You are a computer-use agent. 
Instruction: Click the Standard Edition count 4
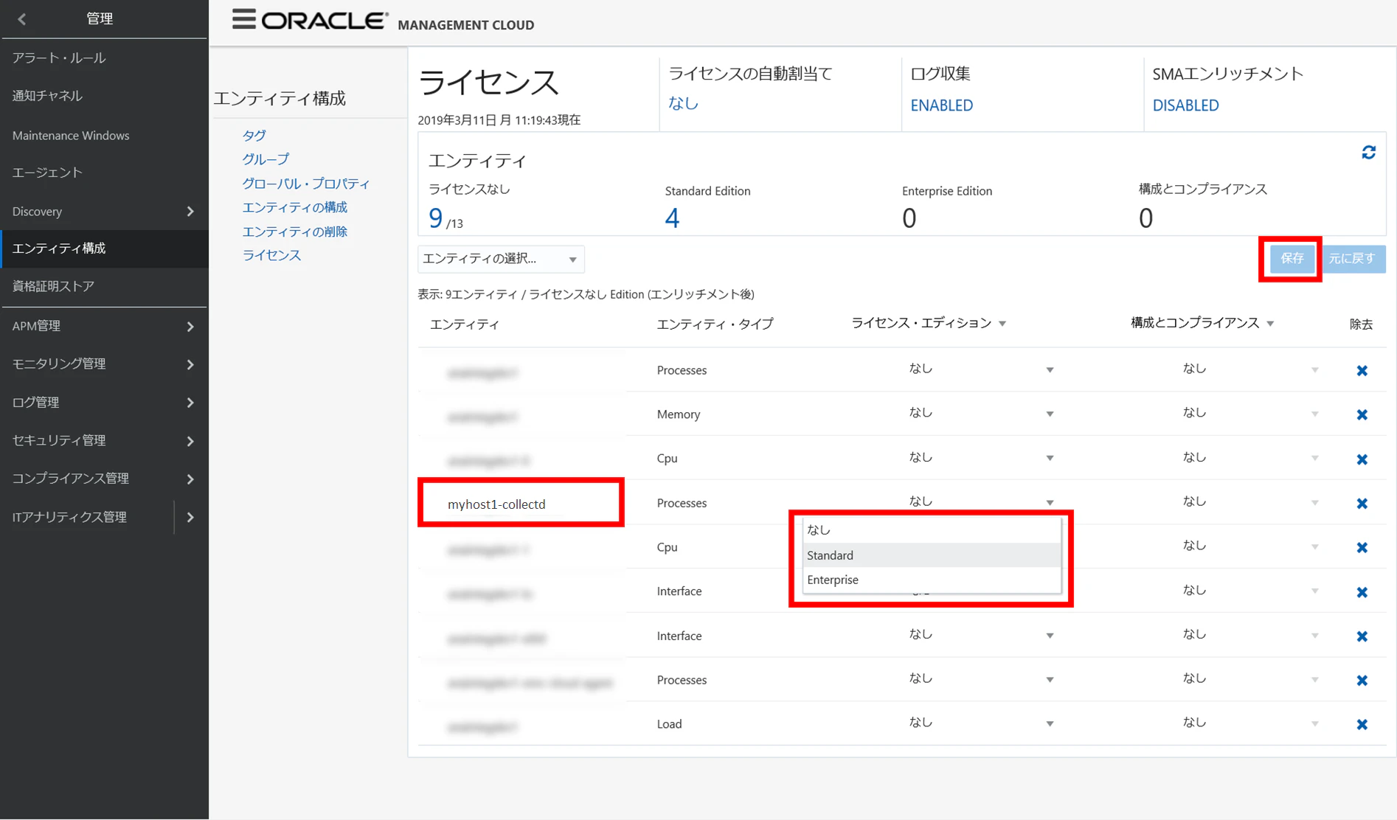pyautogui.click(x=672, y=218)
